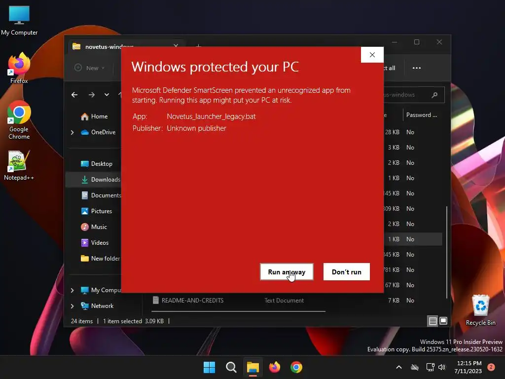Select the Recycle Bin desktop icon
This screenshot has width=505, height=379.
click(x=480, y=310)
